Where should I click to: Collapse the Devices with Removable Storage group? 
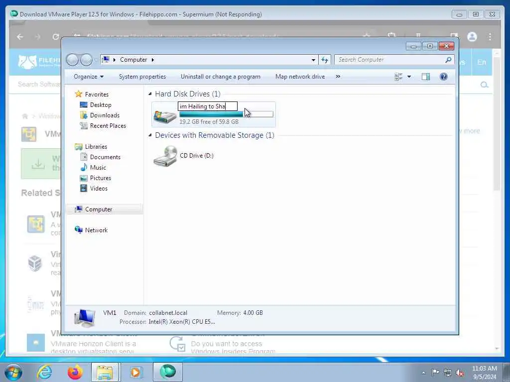tap(150, 135)
